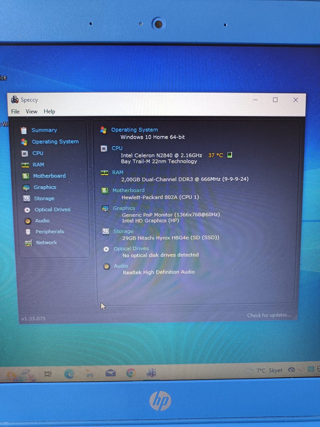Screen dimensions: 320x427
Task: Click the Graphics icon in the summary pane
Action: [x=105, y=208]
